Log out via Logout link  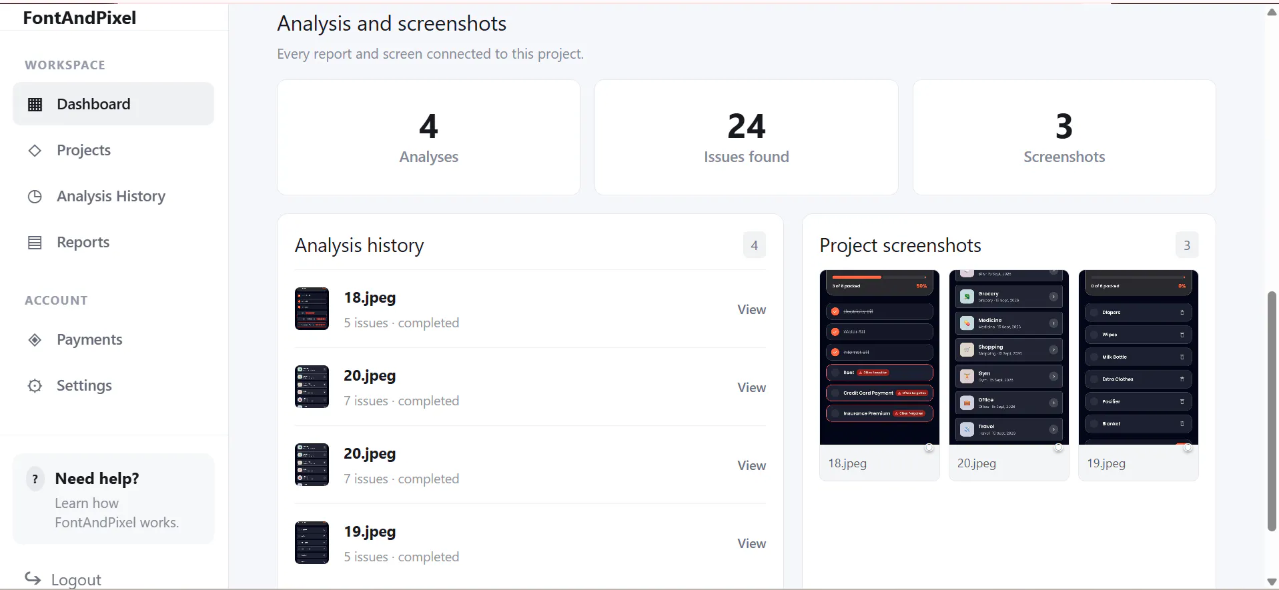click(63, 579)
